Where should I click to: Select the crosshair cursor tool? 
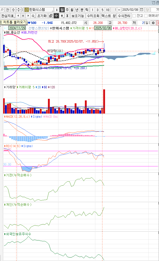(56, 16)
